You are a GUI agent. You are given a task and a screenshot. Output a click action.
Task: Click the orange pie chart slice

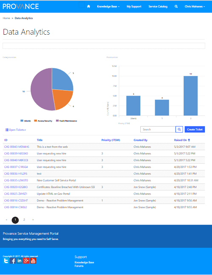click(62, 98)
